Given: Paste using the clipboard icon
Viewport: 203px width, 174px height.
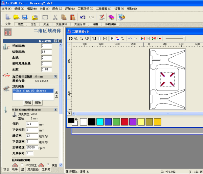Looking at the screenshot, I should coord(73,17).
